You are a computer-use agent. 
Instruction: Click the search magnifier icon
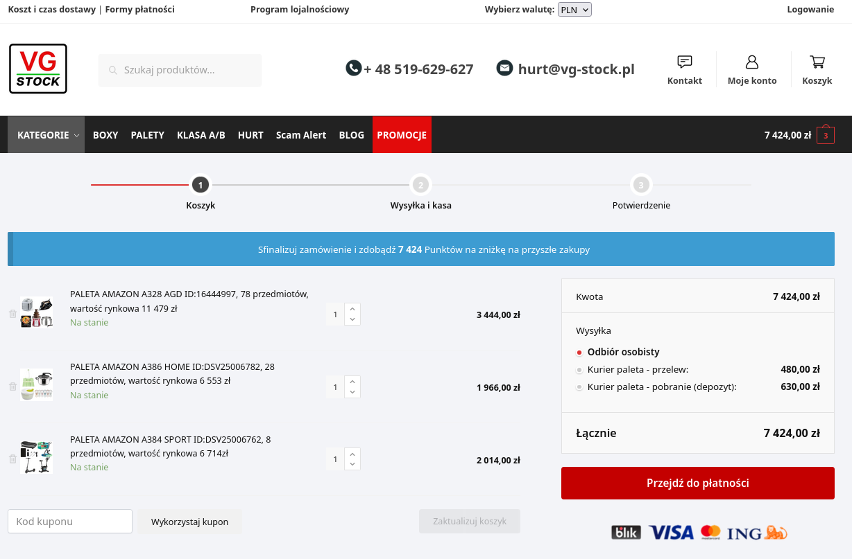coord(113,70)
